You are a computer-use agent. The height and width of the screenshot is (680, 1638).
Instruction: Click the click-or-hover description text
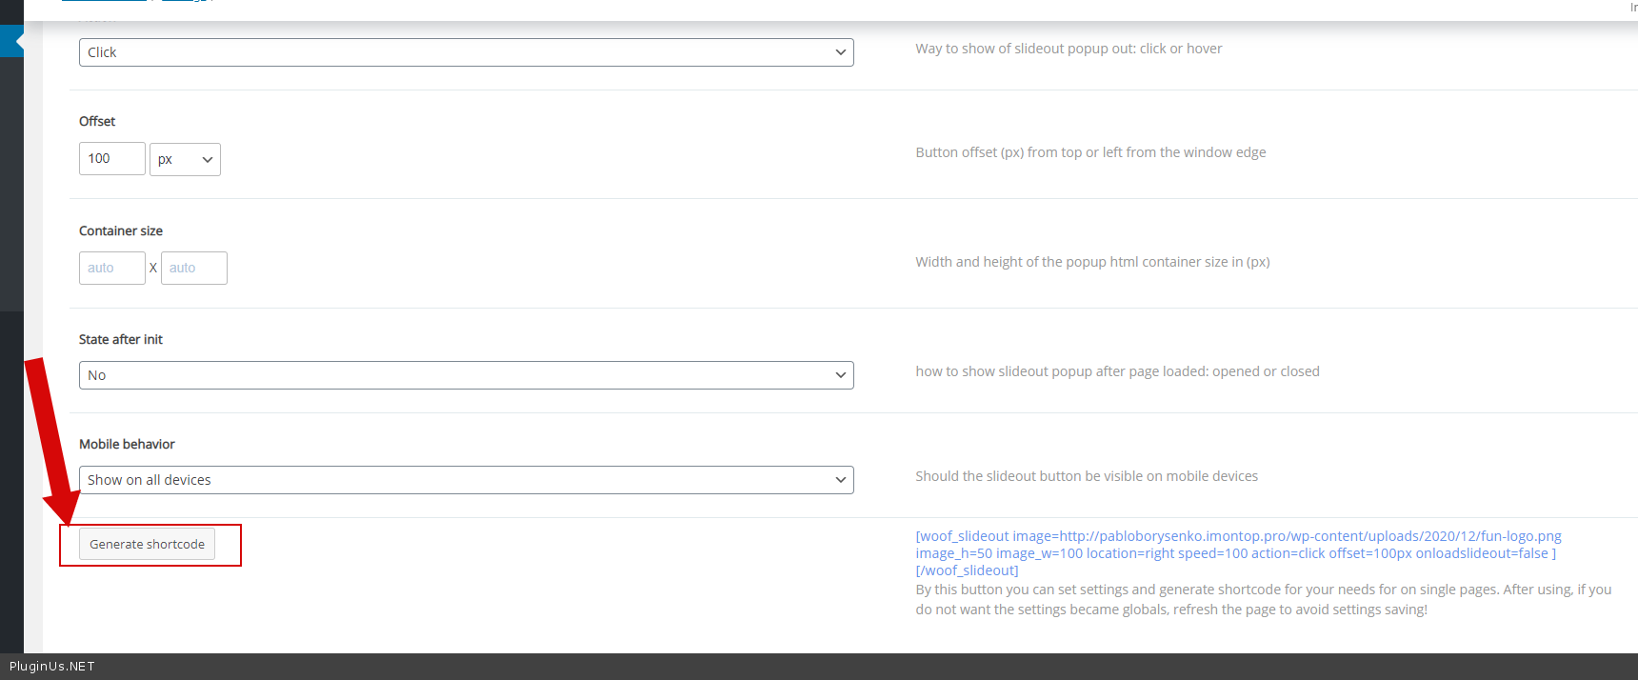point(1069,49)
